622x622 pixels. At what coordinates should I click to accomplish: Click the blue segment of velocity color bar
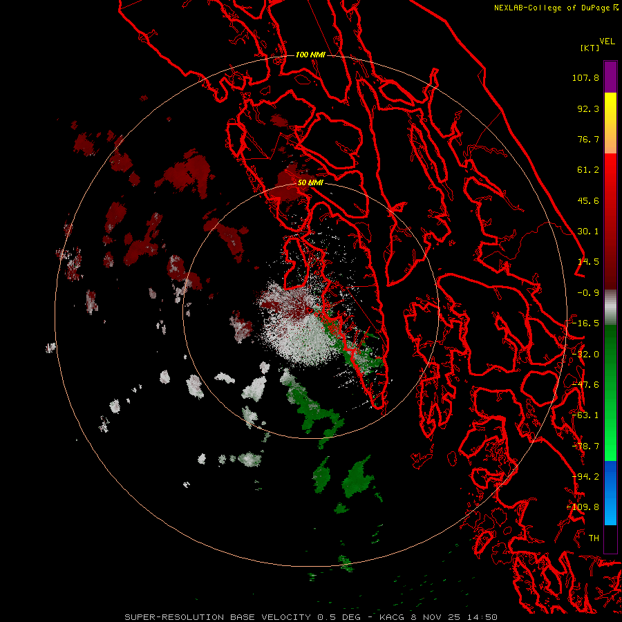610,493
